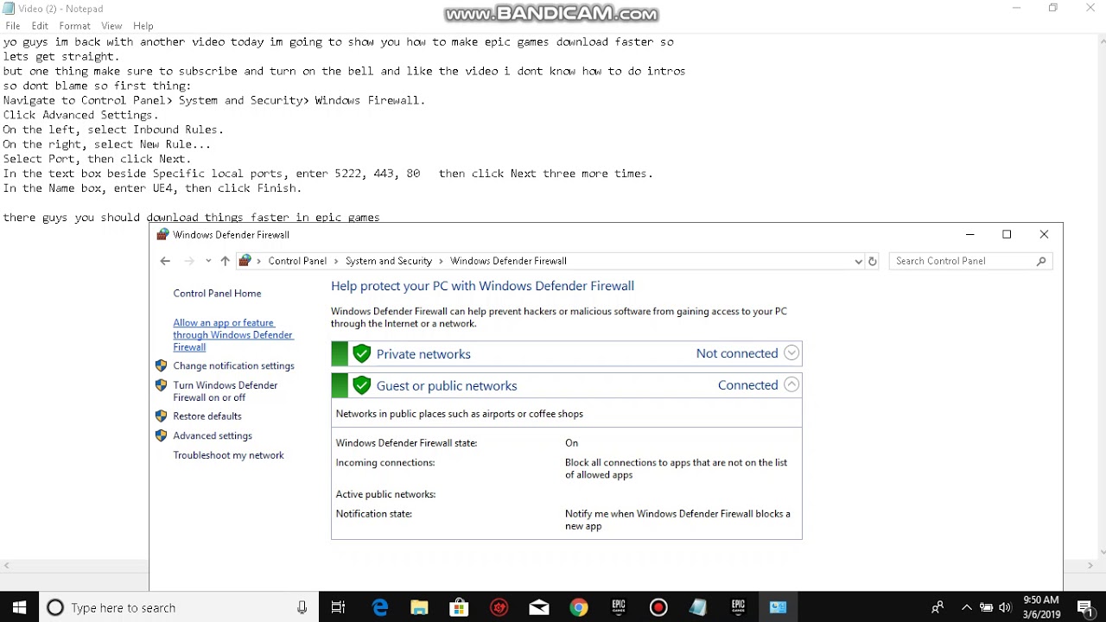Open Turn Windows Defender Firewall on or off
The image size is (1106, 622).
pyautogui.click(x=226, y=391)
